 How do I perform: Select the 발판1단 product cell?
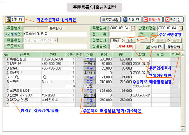pos(25,64)
